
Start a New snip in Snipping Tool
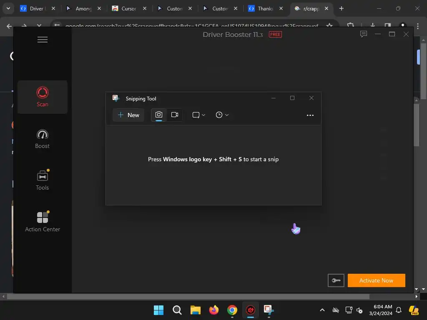pyautogui.click(x=128, y=115)
